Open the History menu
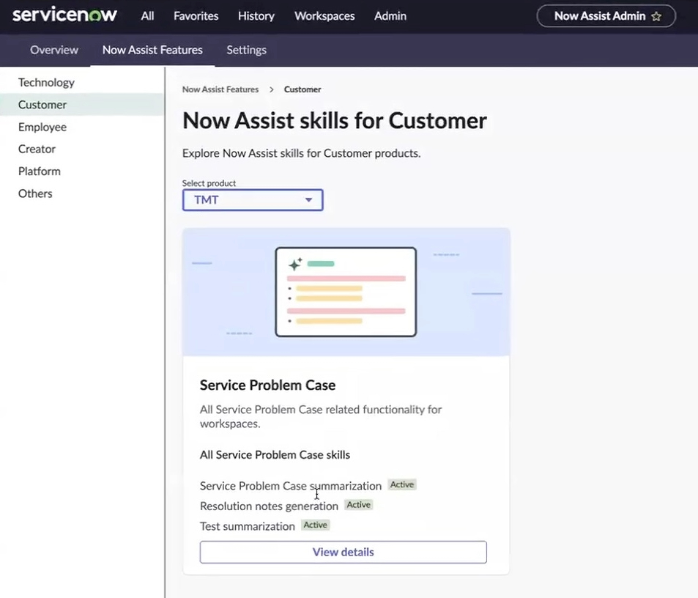 (x=256, y=16)
